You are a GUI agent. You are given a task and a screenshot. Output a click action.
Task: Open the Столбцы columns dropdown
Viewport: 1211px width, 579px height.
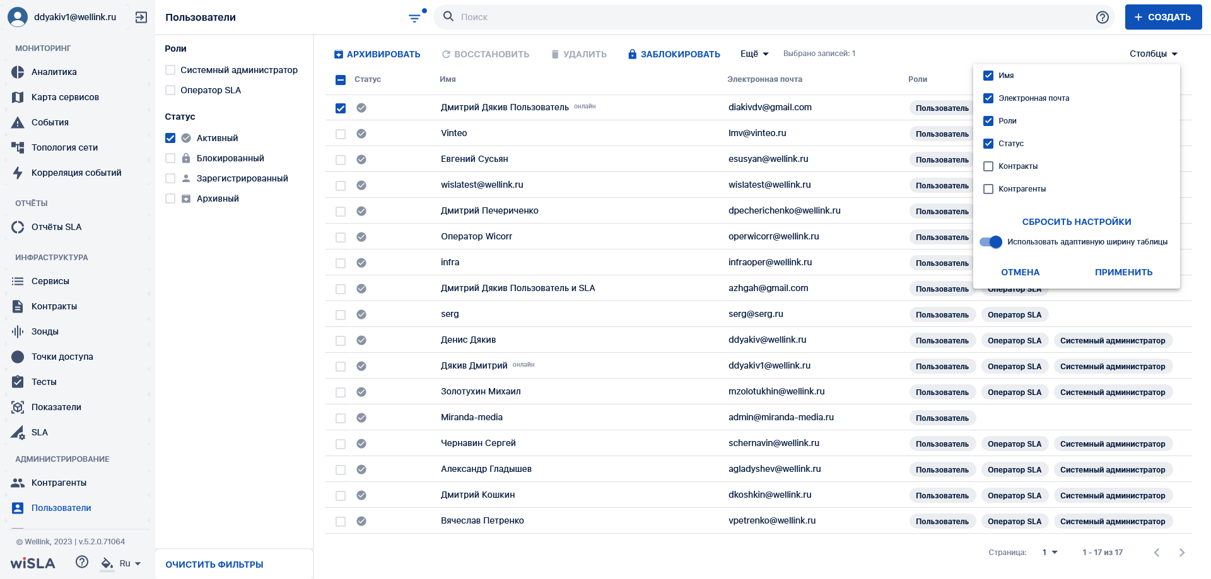[1154, 54]
